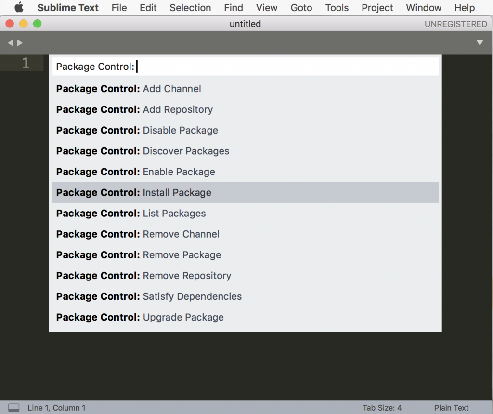The width and height of the screenshot is (493, 414).
Task: Select Package Control: Remove Channel
Action: [245, 234]
